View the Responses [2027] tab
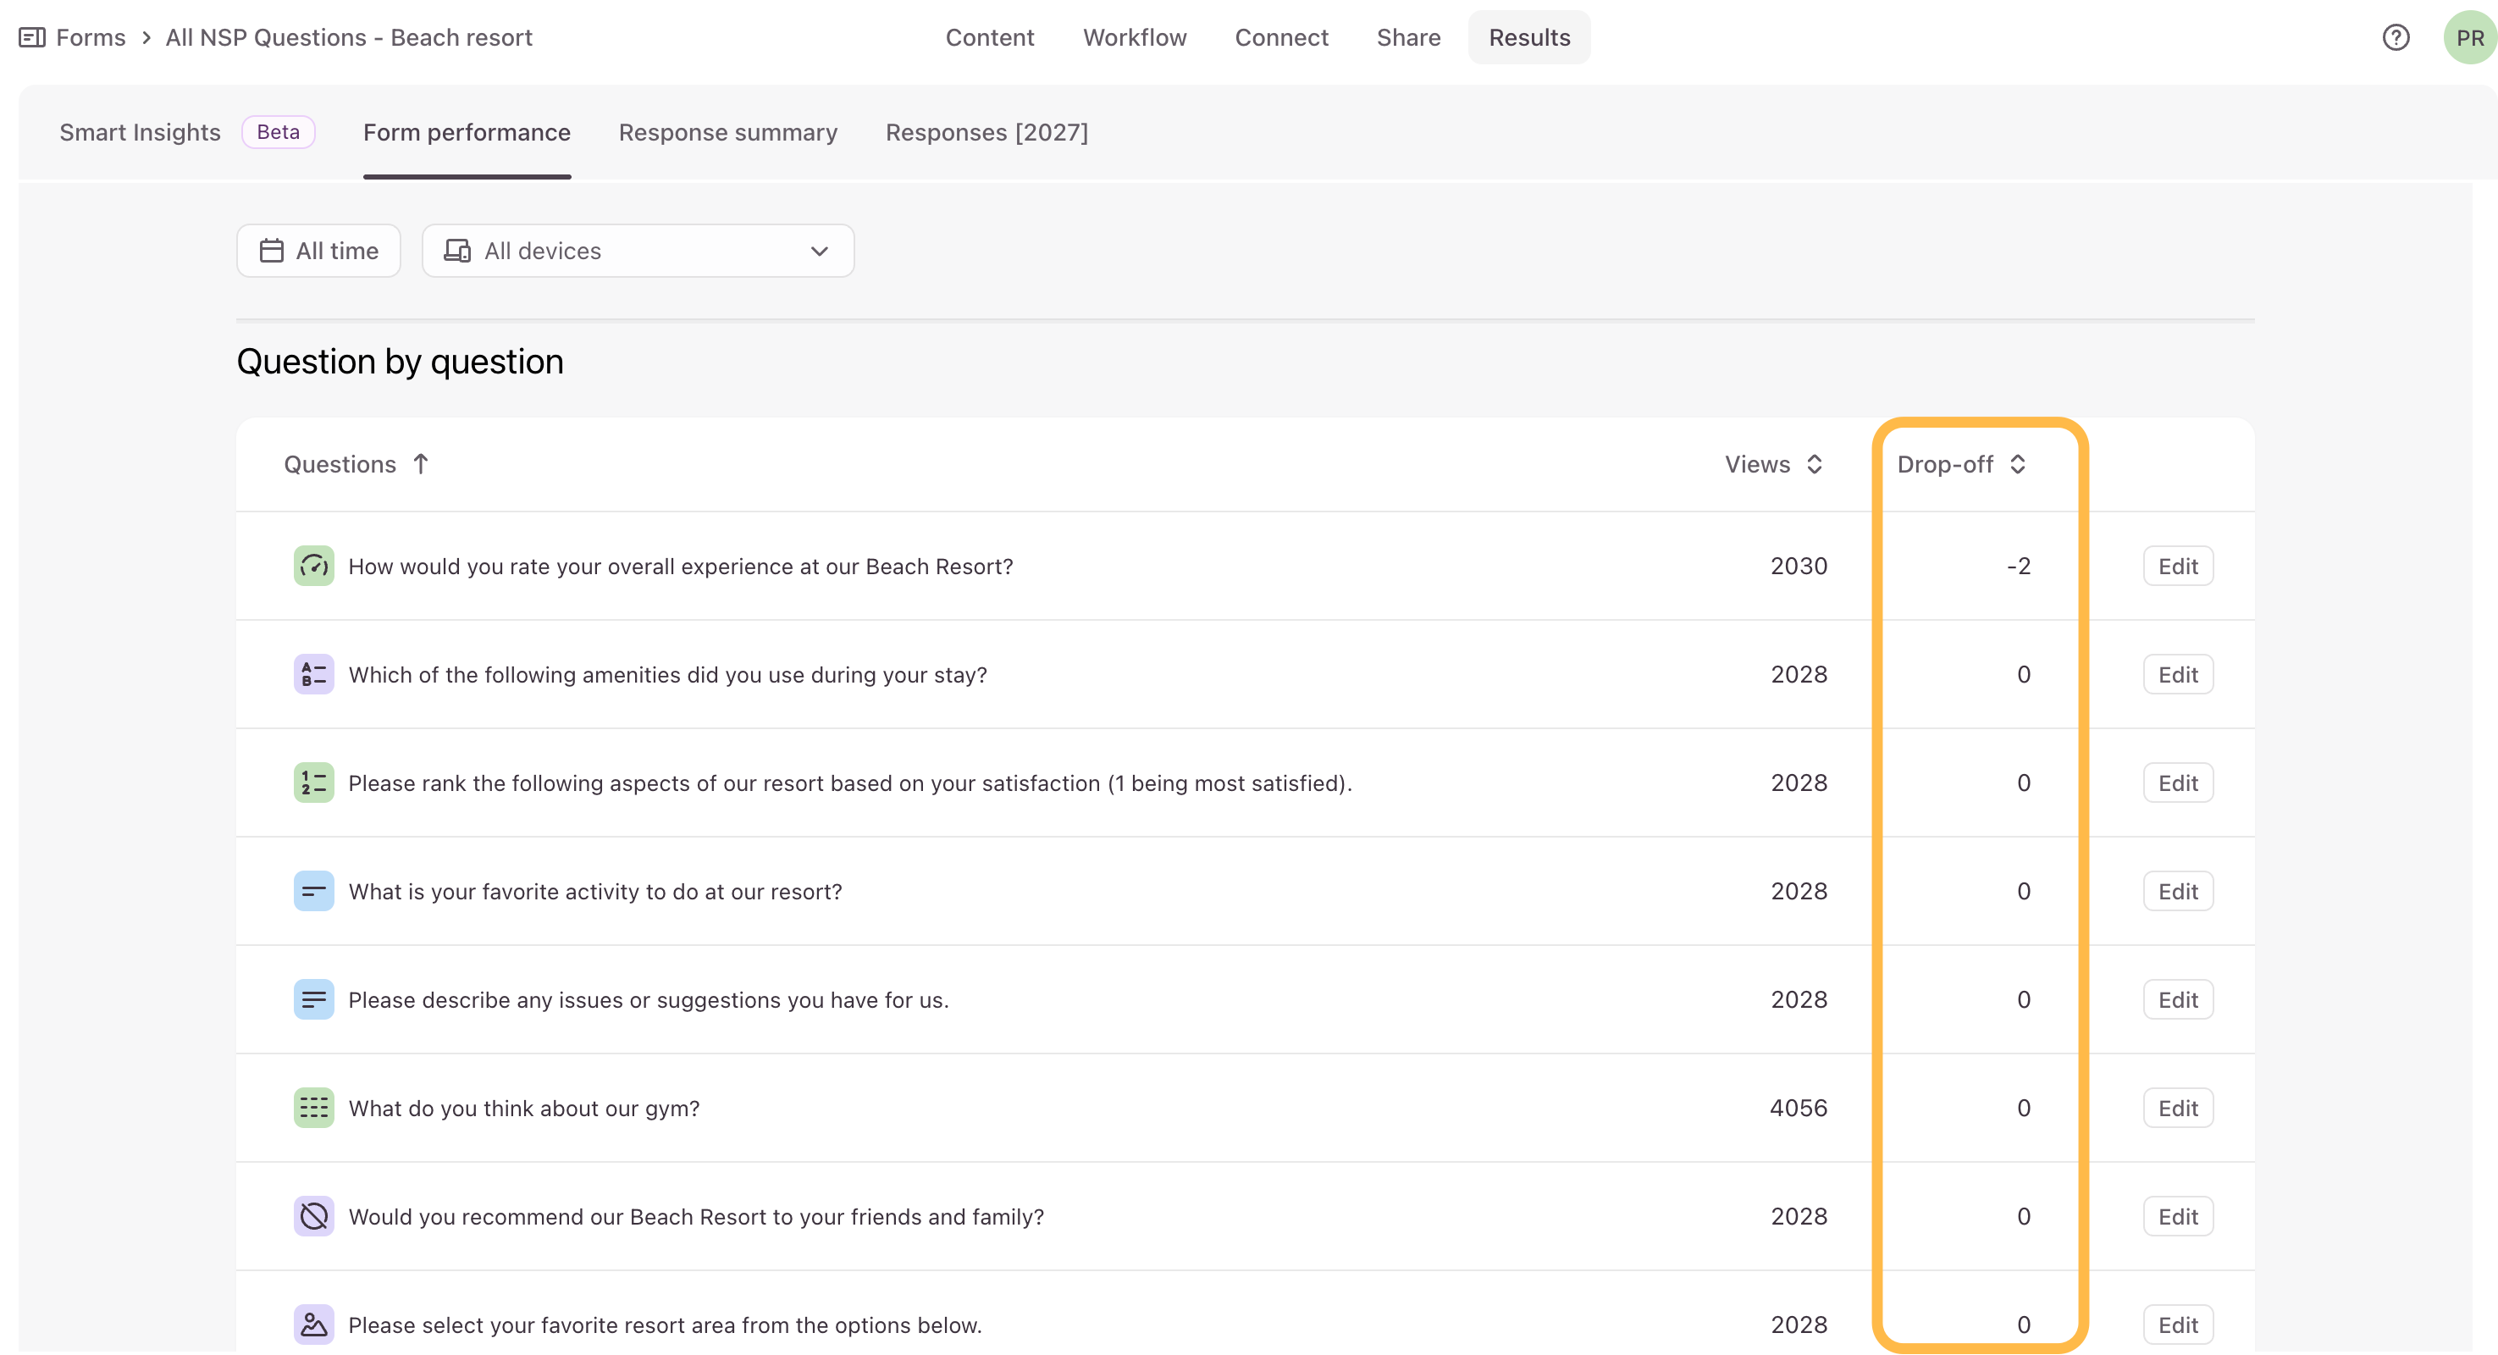Screen dimensions: 2498x1355 (x=987, y=133)
